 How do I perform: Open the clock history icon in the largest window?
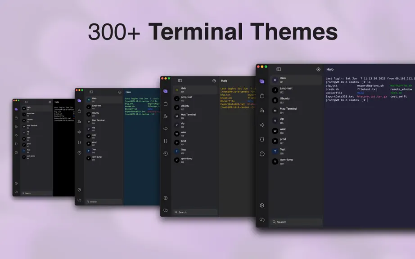point(262,154)
